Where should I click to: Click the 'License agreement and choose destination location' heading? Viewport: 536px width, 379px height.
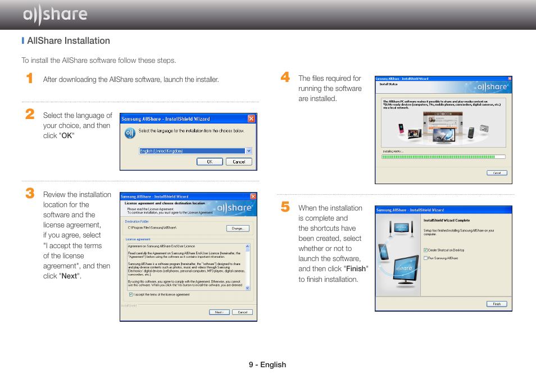165,203
